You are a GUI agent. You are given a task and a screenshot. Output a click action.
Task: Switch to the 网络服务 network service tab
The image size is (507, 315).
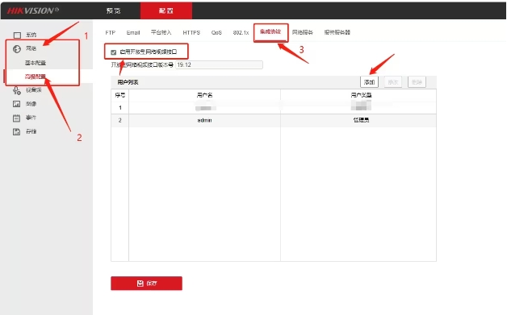point(303,32)
